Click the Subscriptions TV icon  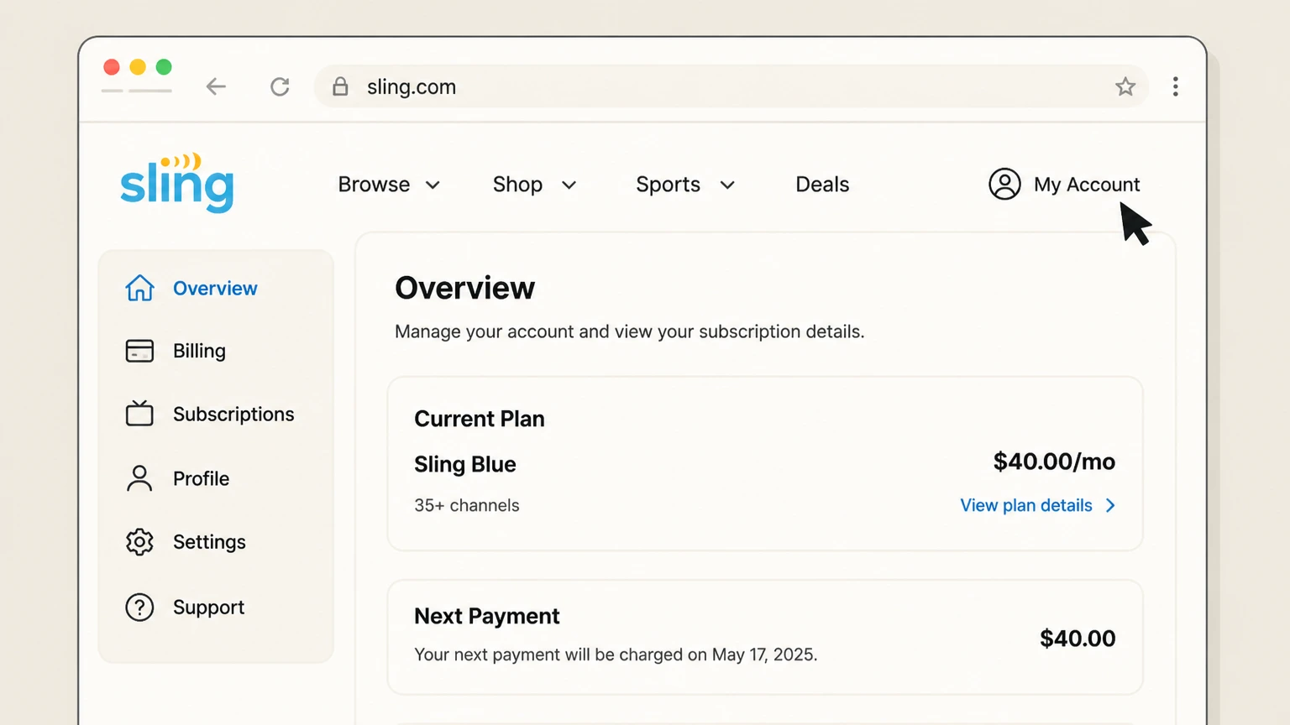click(139, 414)
